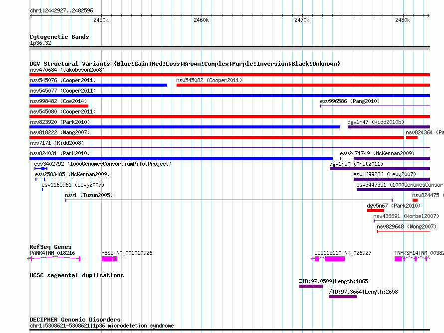Viewport: 444px width, 333px height.
Task: Click the DGV Structural Variants track title
Action: (x=185, y=64)
